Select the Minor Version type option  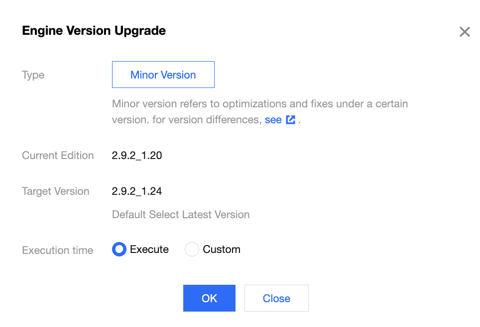click(163, 75)
